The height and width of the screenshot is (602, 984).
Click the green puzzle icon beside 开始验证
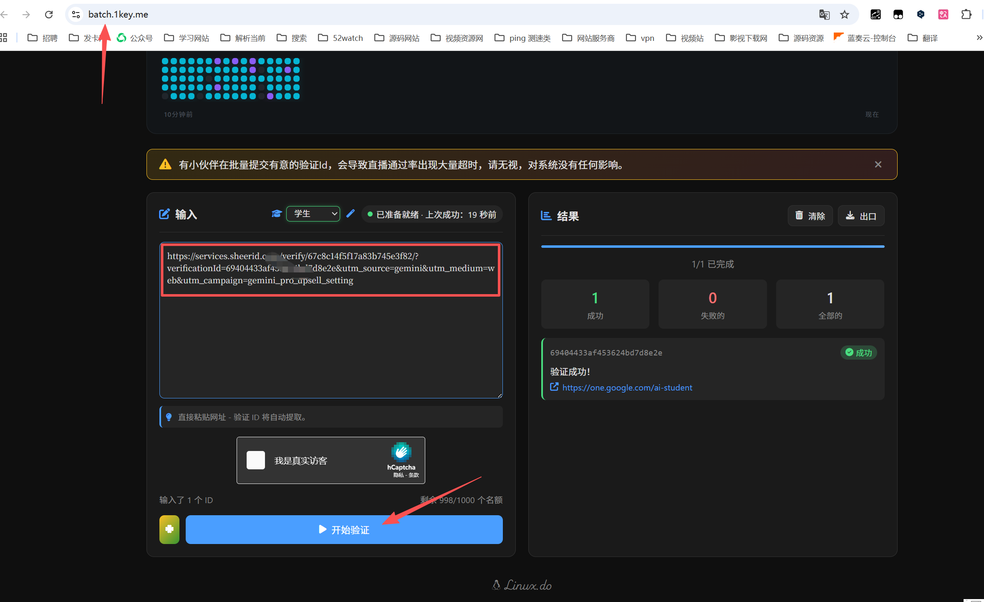point(169,529)
